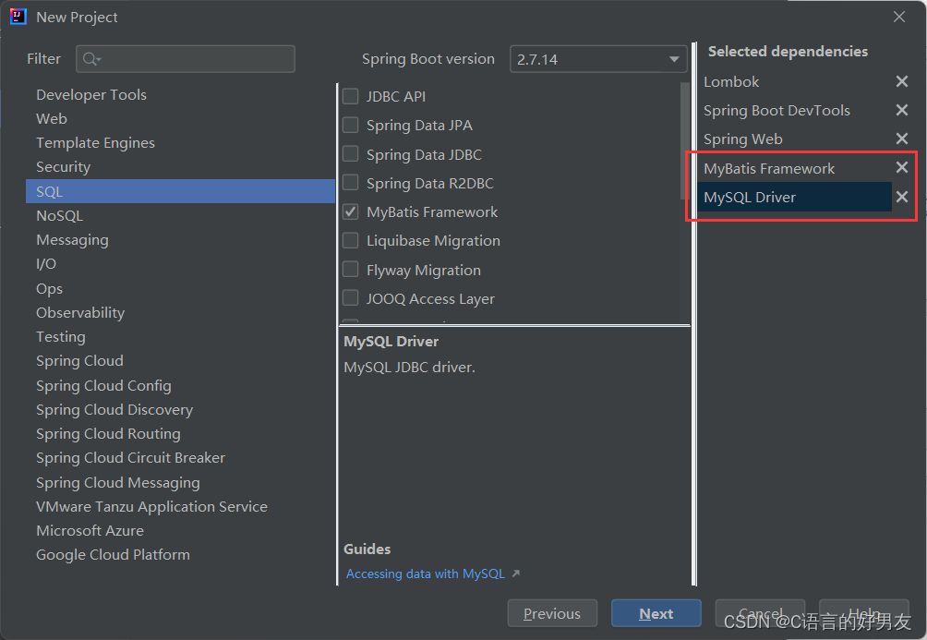Click the Cancel button
Image resolution: width=927 pixels, height=640 pixels.
[760, 613]
